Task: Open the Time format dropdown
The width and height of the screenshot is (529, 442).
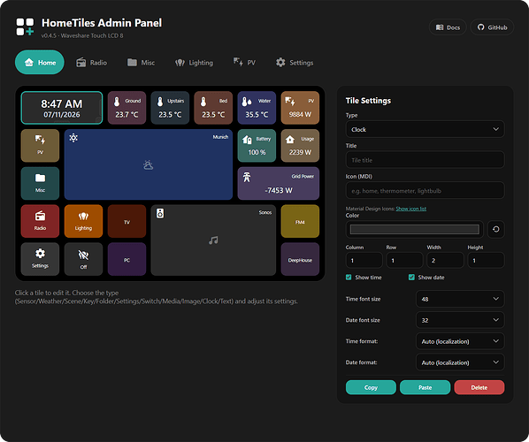Action: coord(460,341)
